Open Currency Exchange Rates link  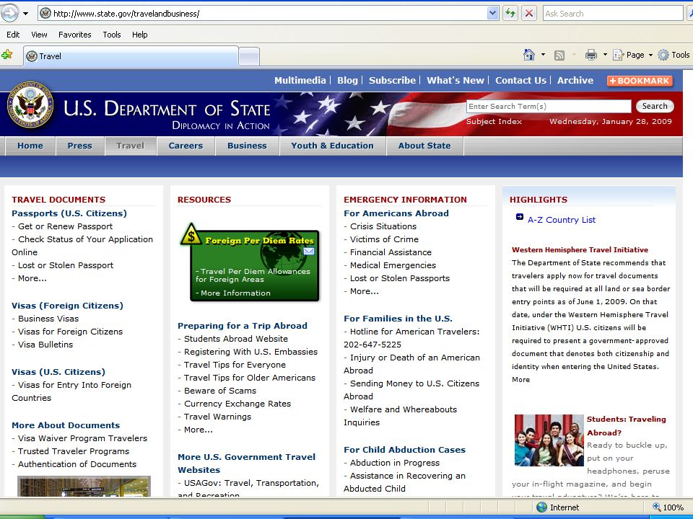pyautogui.click(x=237, y=404)
